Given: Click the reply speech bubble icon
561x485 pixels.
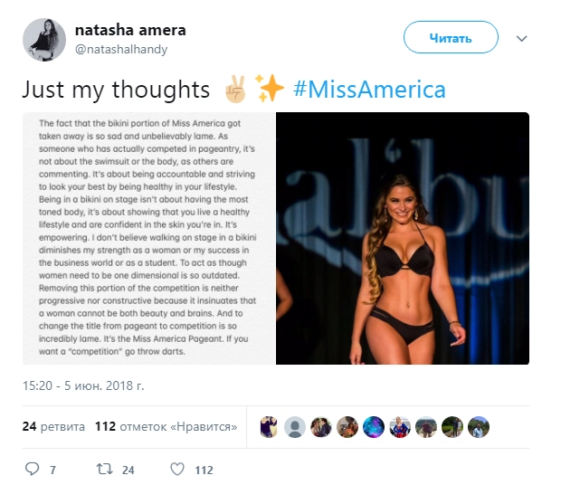Looking at the screenshot, I should pos(32,469).
